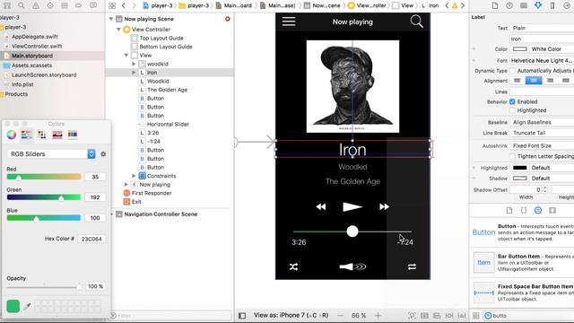Select the color sliders tab in Colors
This screenshot has width=574, height=323.
pos(26,135)
